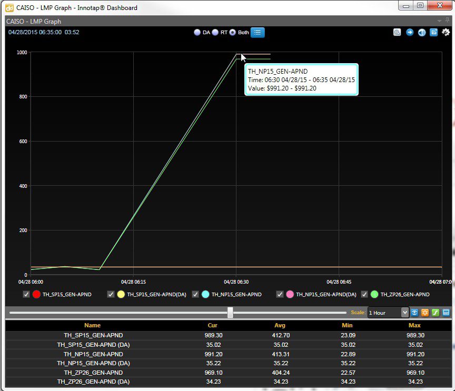Uncheck the TH_SP15_GEN-APND series checkbox

pyautogui.click(x=26, y=294)
